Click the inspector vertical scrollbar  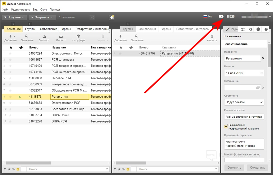click(x=269, y=56)
